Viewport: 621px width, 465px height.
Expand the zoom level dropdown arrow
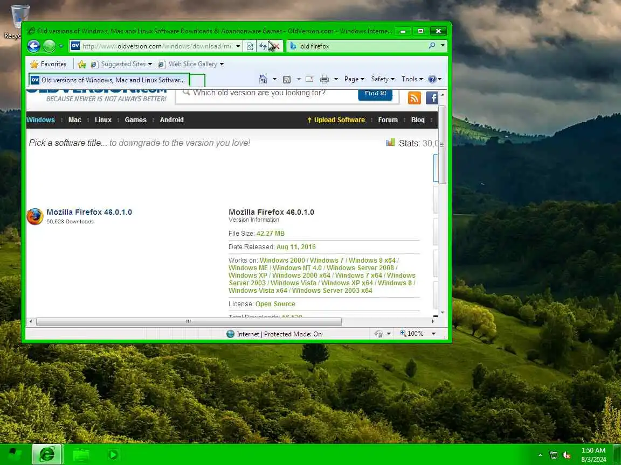(433, 334)
